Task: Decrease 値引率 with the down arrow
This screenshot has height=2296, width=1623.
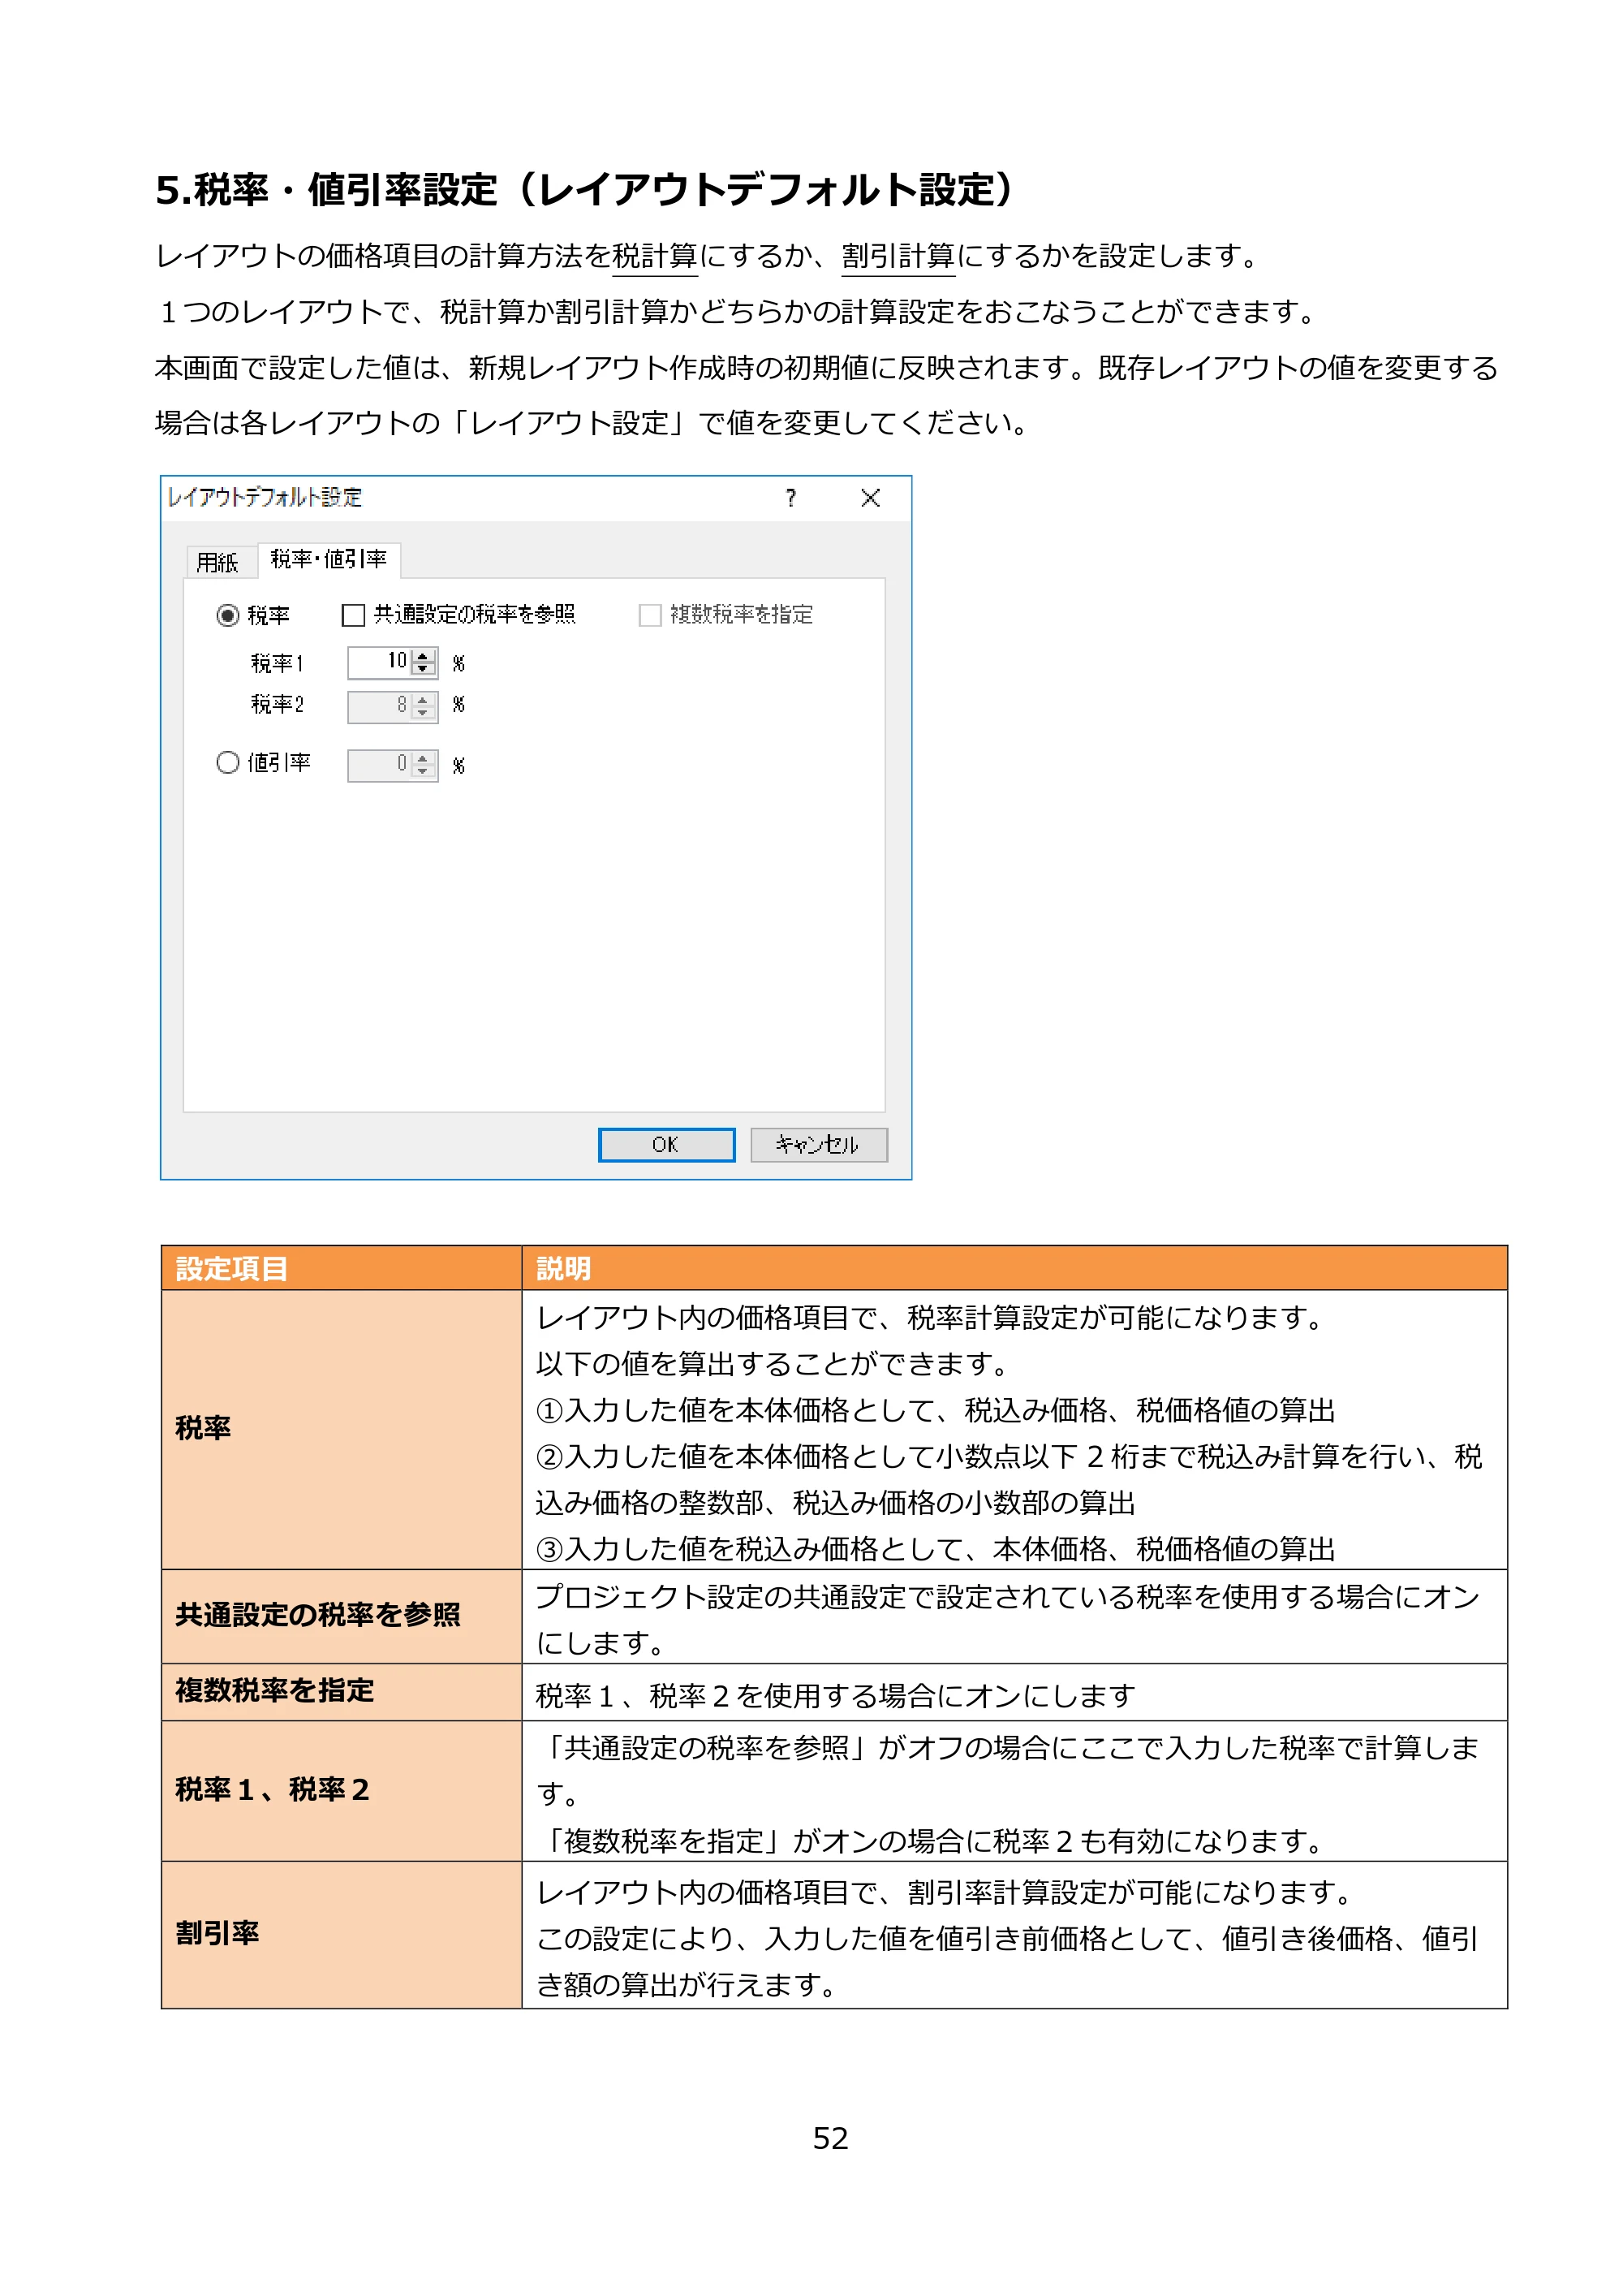Action: [424, 772]
